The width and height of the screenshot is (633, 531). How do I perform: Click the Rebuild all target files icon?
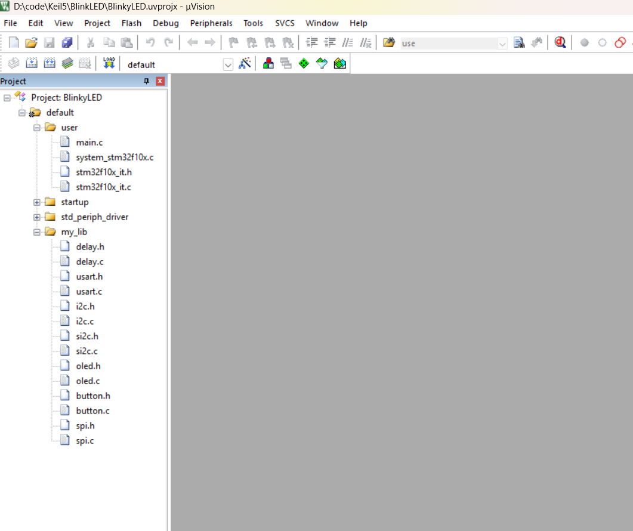tap(50, 63)
